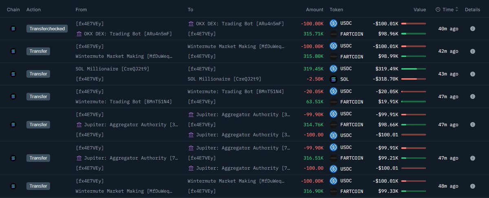Click the 43m ago timestamp

(x=448, y=74)
